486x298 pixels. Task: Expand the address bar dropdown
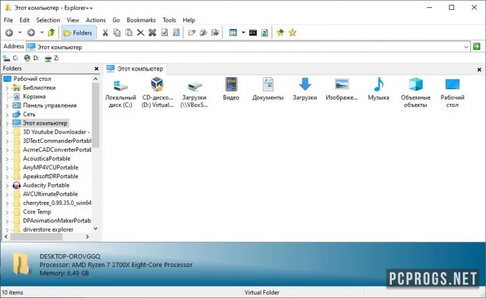point(466,47)
